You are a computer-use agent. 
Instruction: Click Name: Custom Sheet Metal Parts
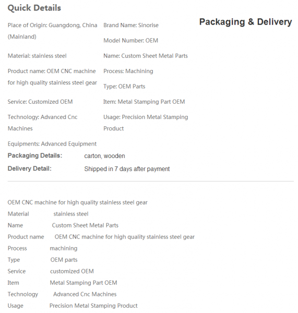click(x=146, y=56)
